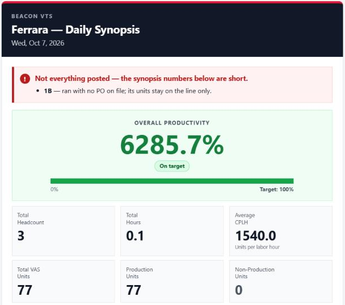
Task: Open the Total Hours card
Action: pyautogui.click(x=172, y=231)
